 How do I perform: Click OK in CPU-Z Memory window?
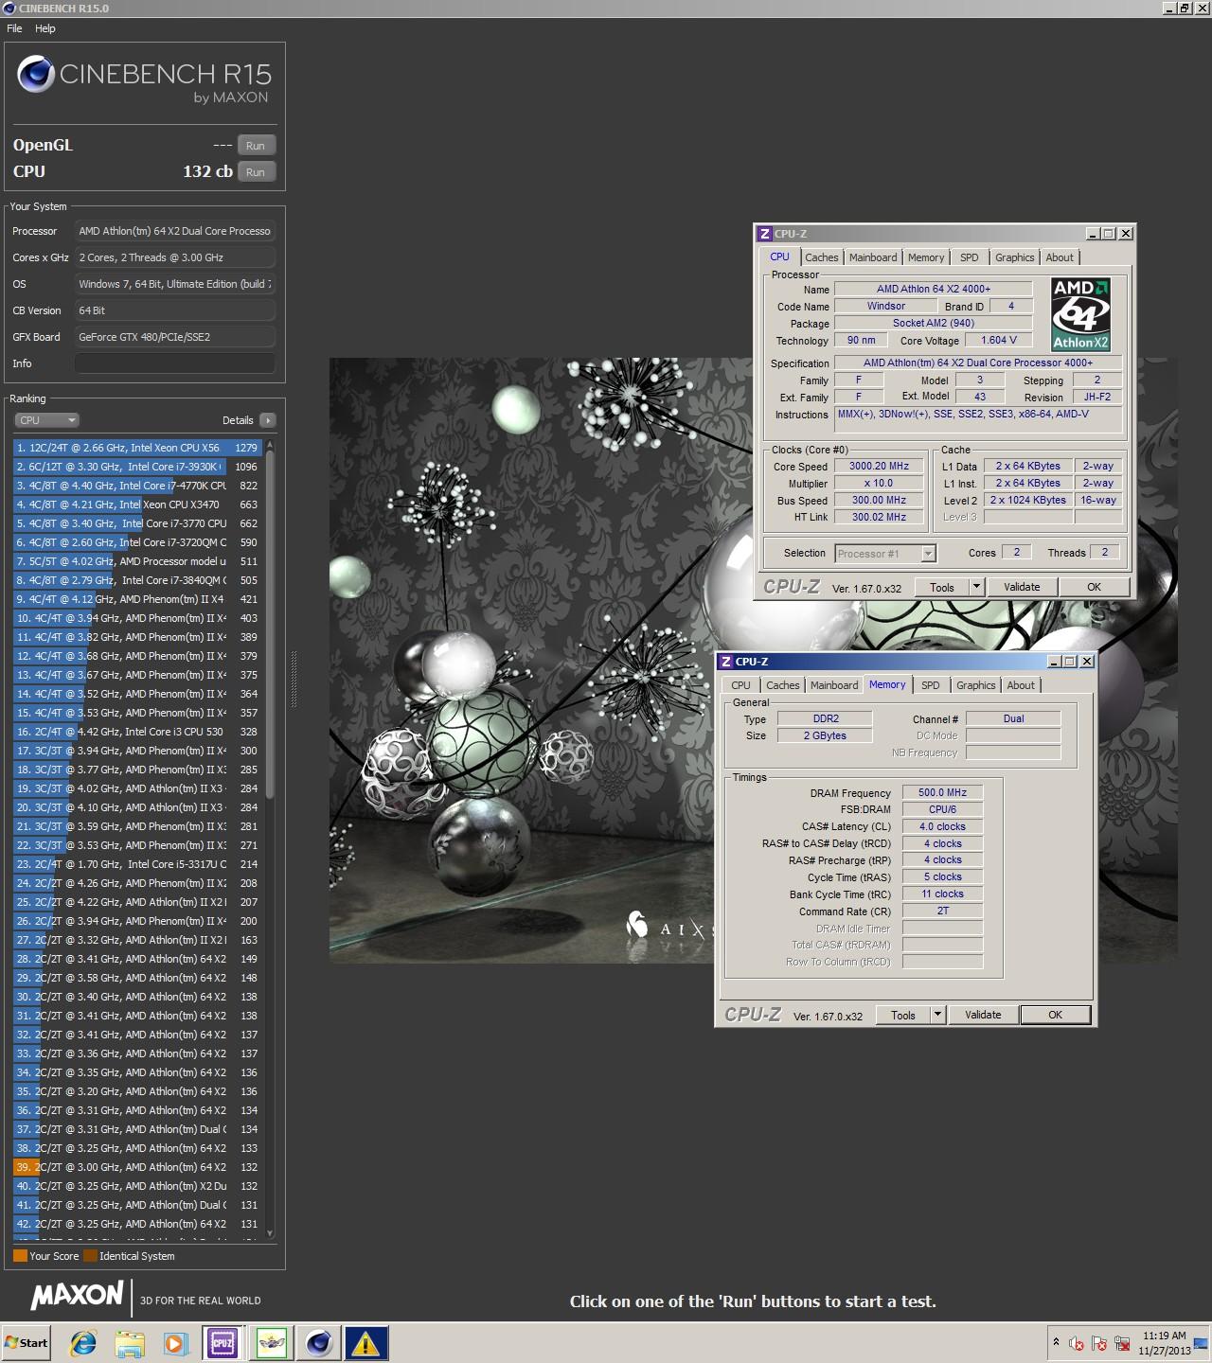coord(1055,1016)
